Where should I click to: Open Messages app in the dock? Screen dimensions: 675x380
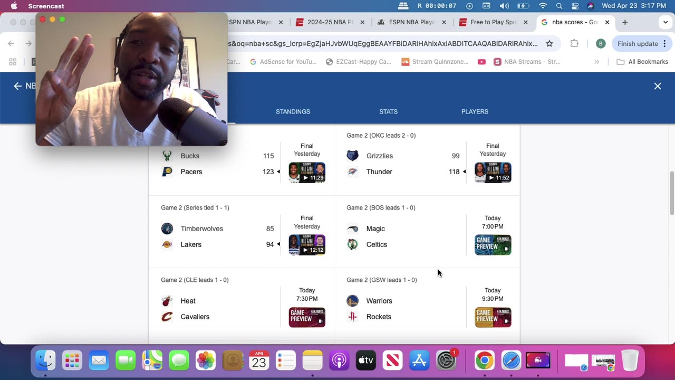click(179, 361)
